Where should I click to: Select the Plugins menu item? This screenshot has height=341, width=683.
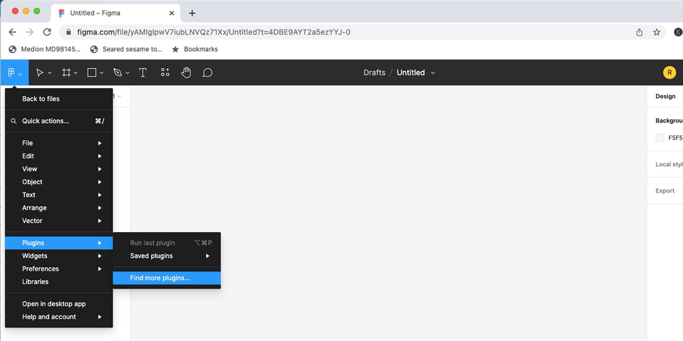tap(59, 243)
